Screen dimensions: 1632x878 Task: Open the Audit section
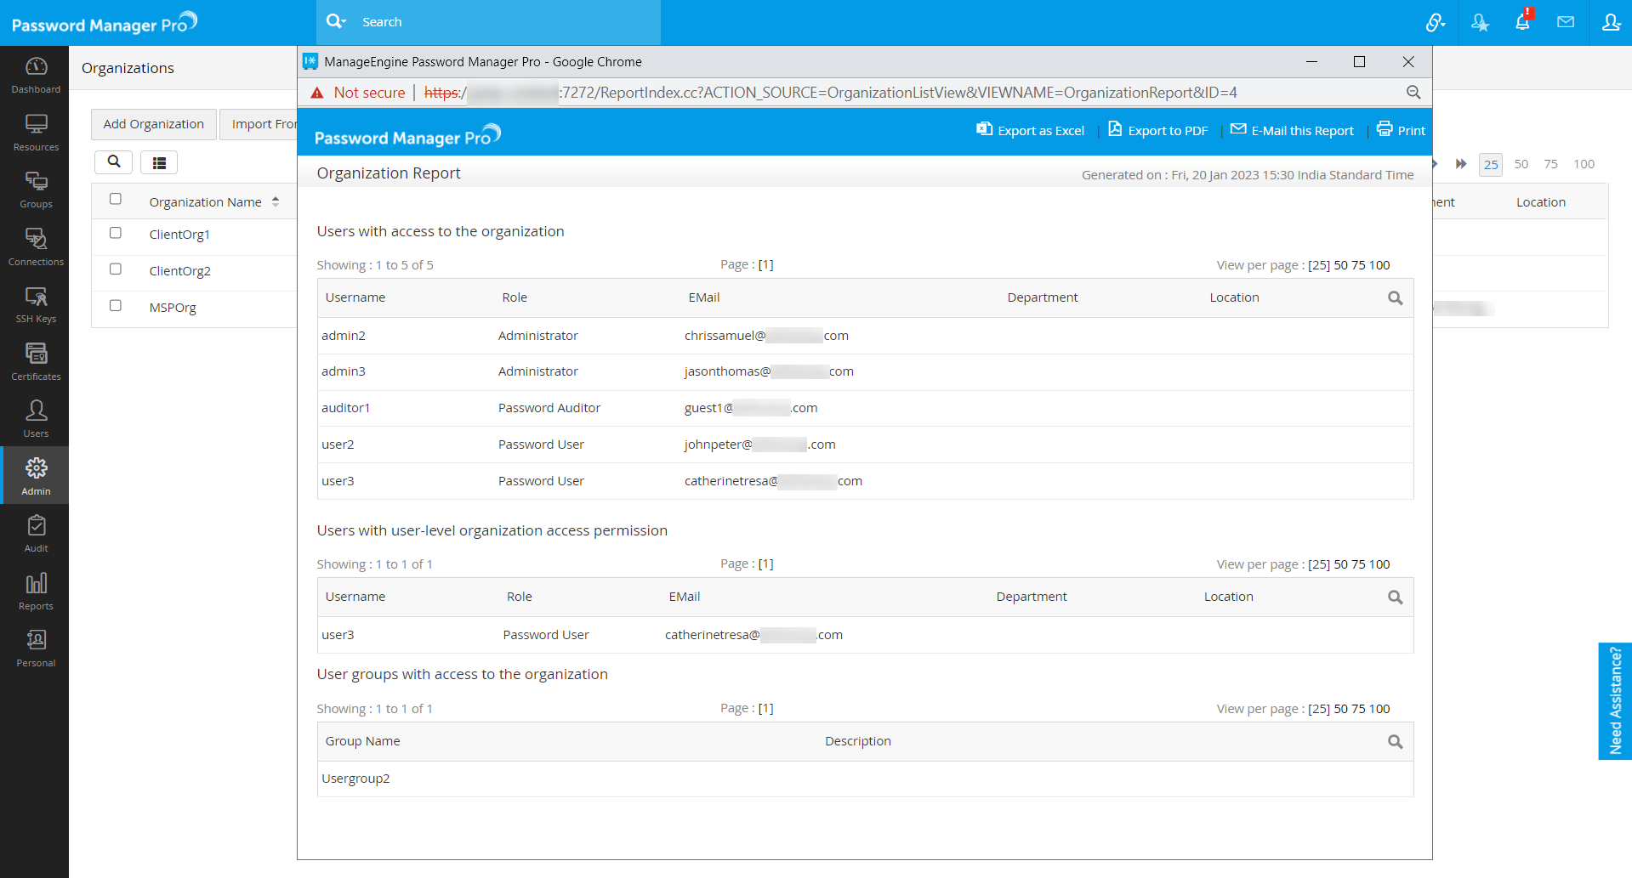[x=36, y=534]
